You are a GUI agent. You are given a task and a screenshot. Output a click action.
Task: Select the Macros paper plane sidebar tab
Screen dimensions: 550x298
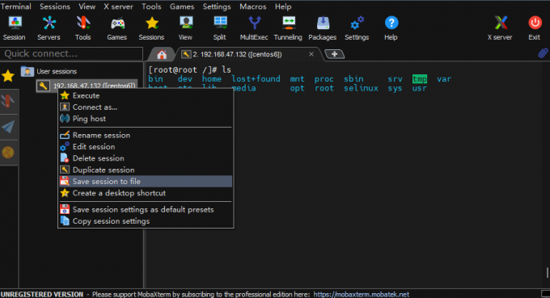pyautogui.click(x=8, y=127)
